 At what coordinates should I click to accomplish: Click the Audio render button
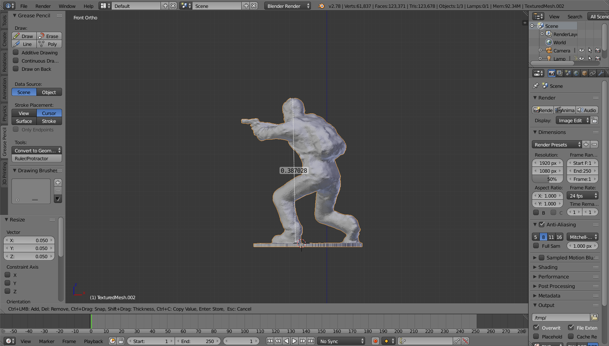[587, 110]
